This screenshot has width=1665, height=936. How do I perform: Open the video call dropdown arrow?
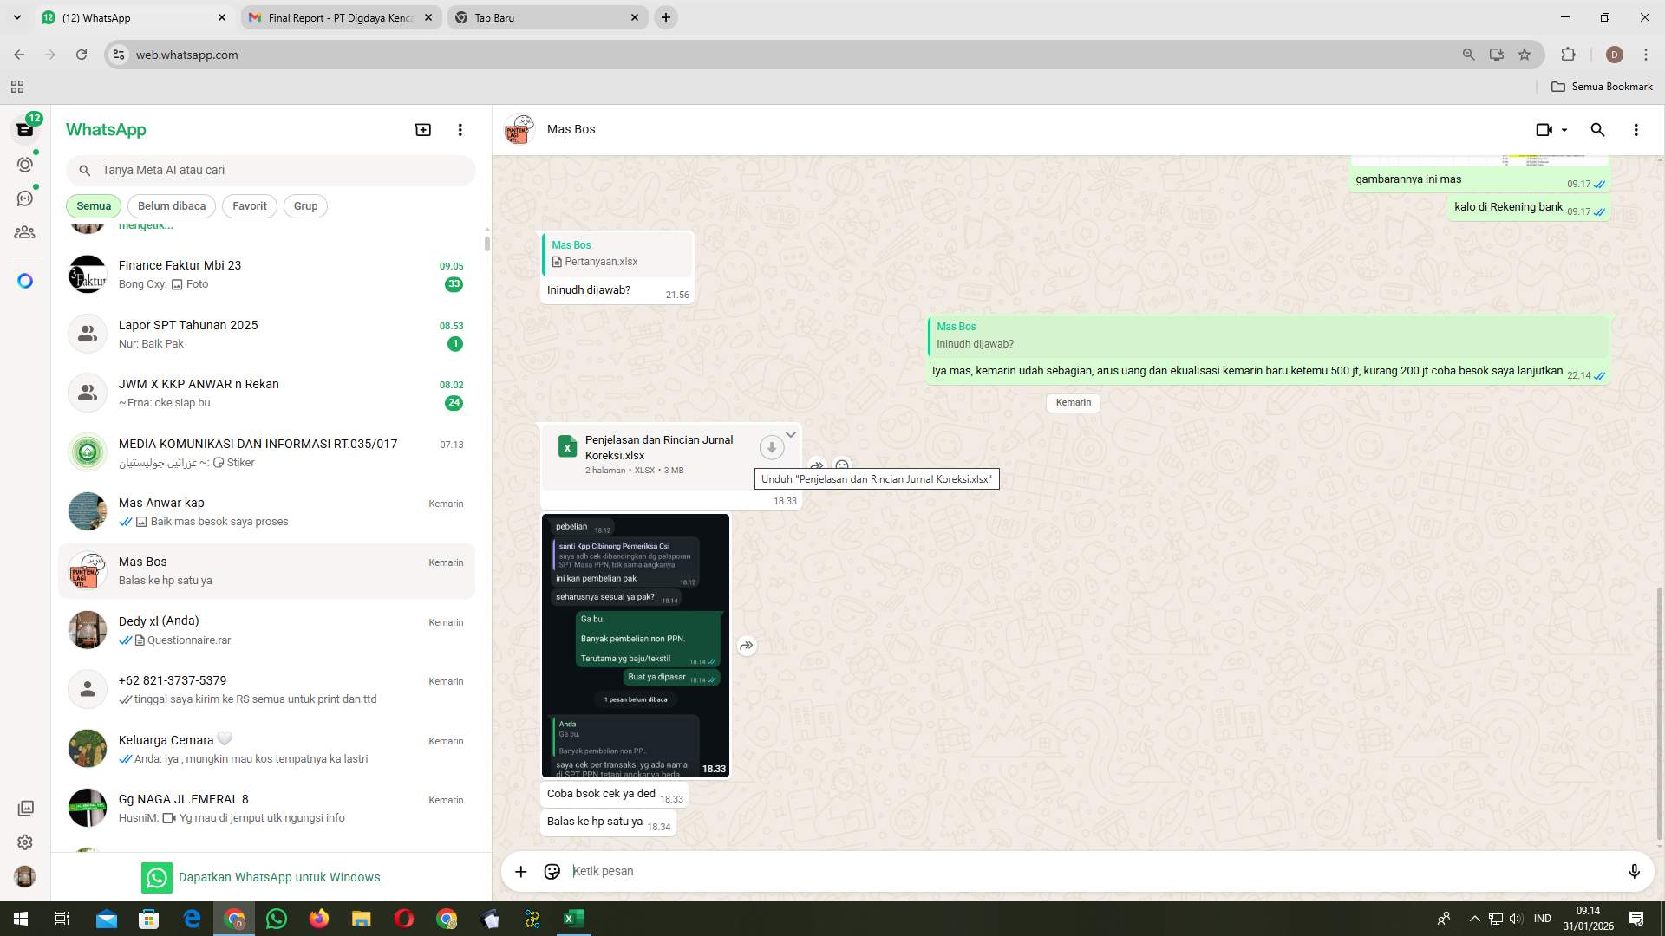[1563, 129]
